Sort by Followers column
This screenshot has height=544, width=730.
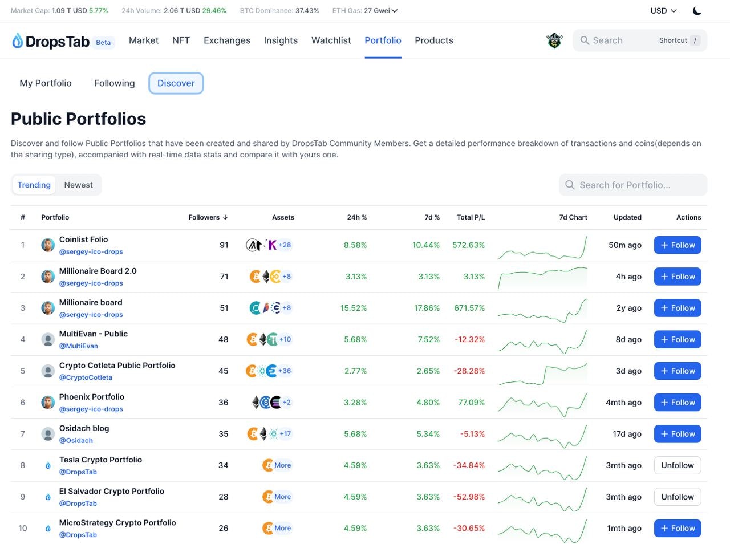(208, 217)
